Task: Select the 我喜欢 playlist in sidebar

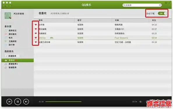Action: pyautogui.click(x=17, y=60)
